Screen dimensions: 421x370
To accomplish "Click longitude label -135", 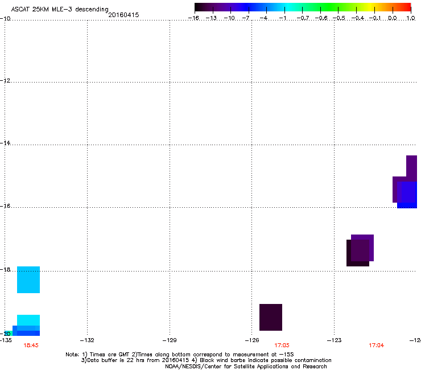I will [x=6, y=340].
